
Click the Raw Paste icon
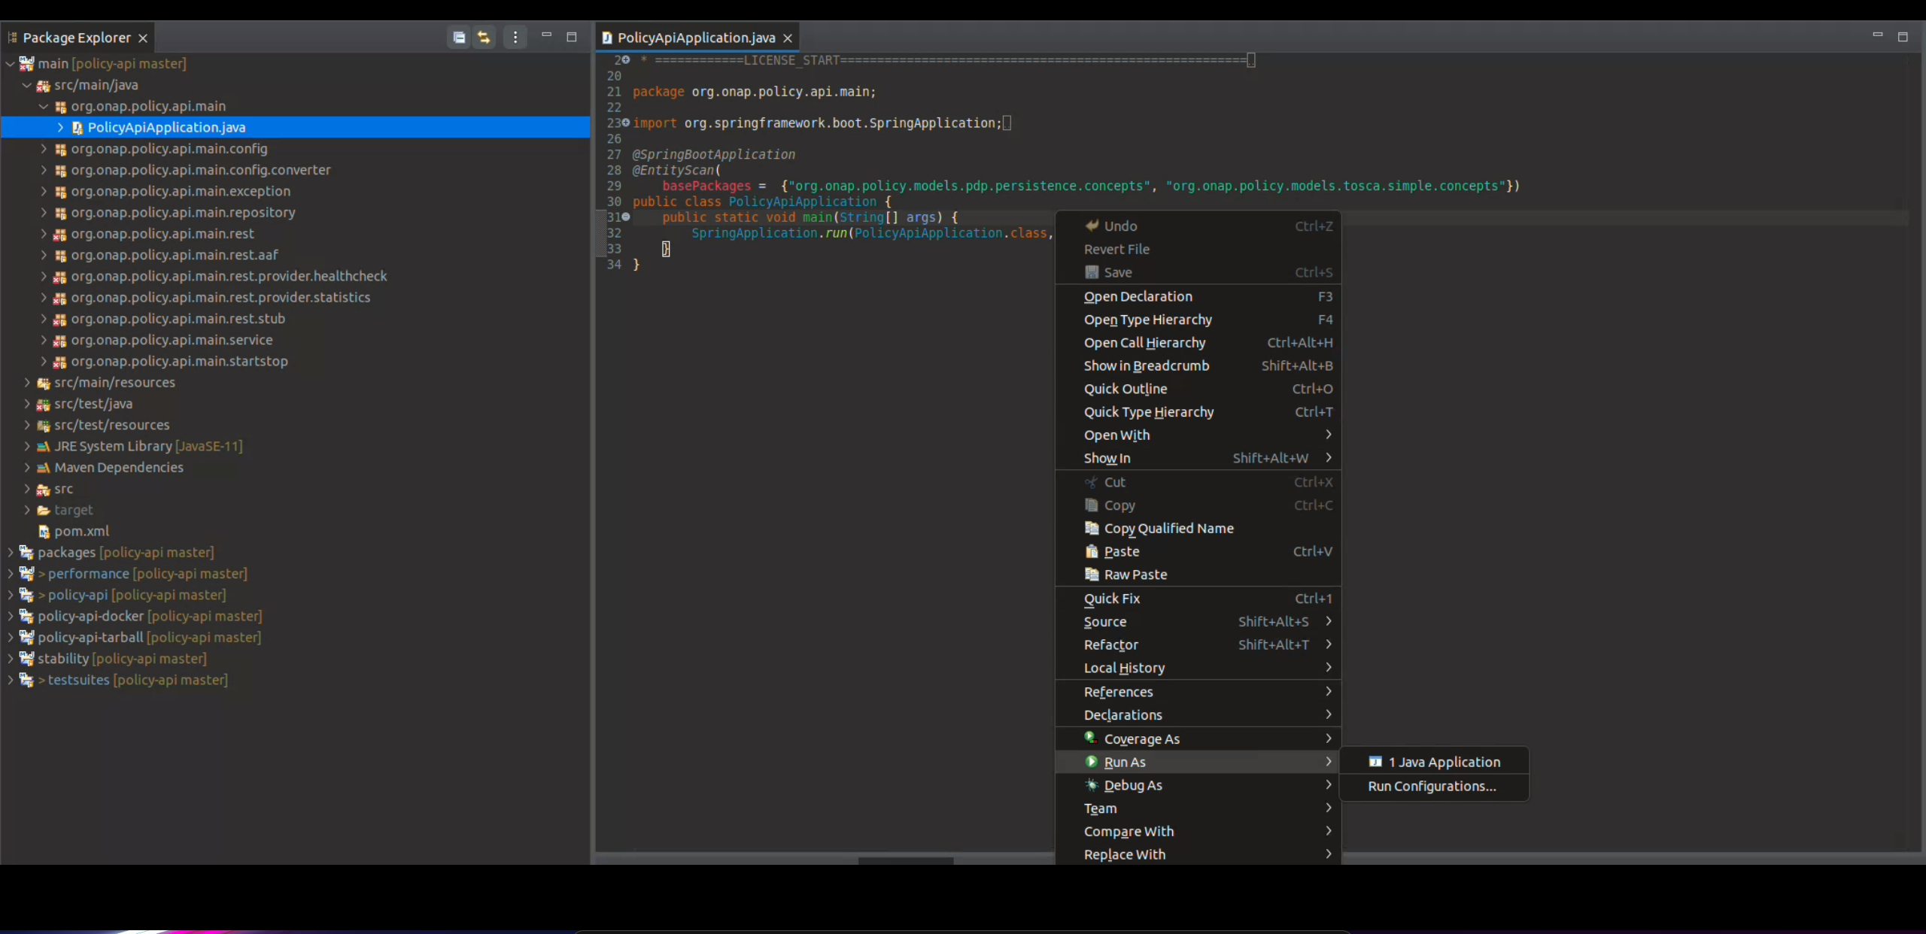[x=1092, y=575]
